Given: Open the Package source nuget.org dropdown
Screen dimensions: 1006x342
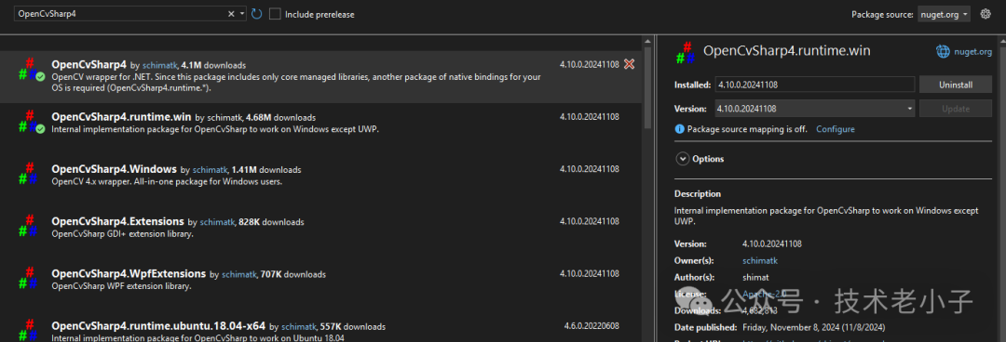Looking at the screenshot, I should pos(943,14).
